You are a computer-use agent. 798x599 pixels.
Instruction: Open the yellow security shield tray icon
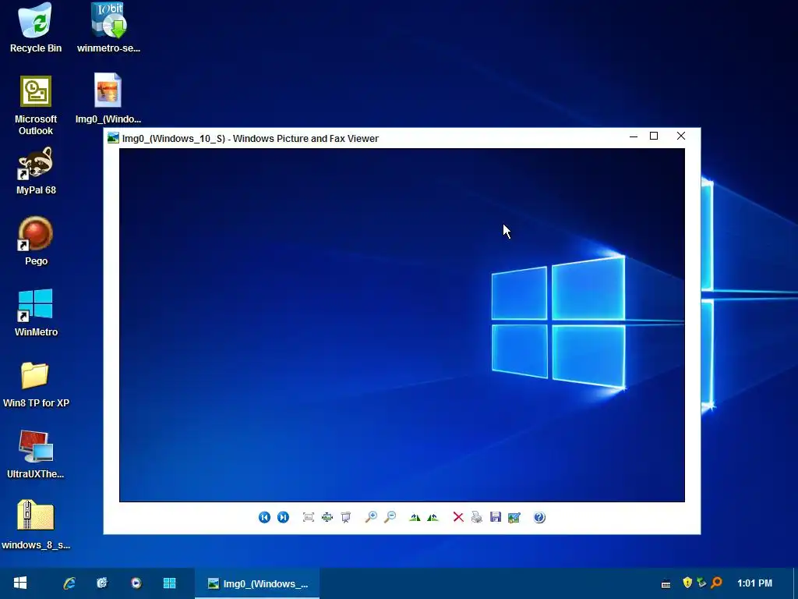687,582
